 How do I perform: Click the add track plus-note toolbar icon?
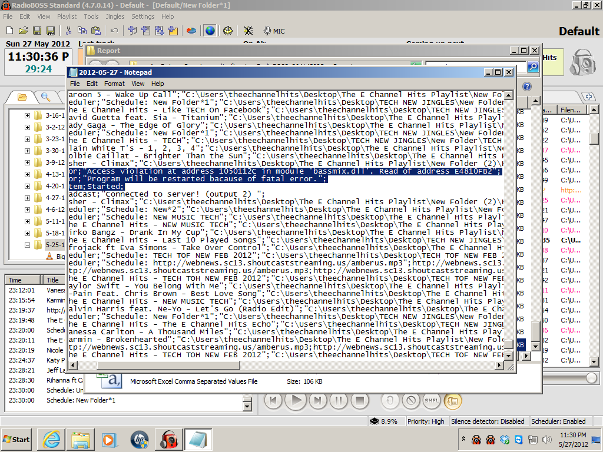coord(132,31)
